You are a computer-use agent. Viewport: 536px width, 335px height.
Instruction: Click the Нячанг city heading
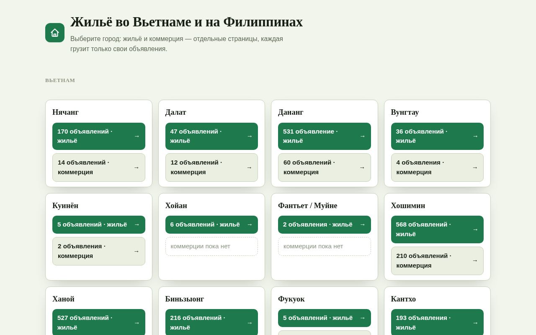coord(65,112)
